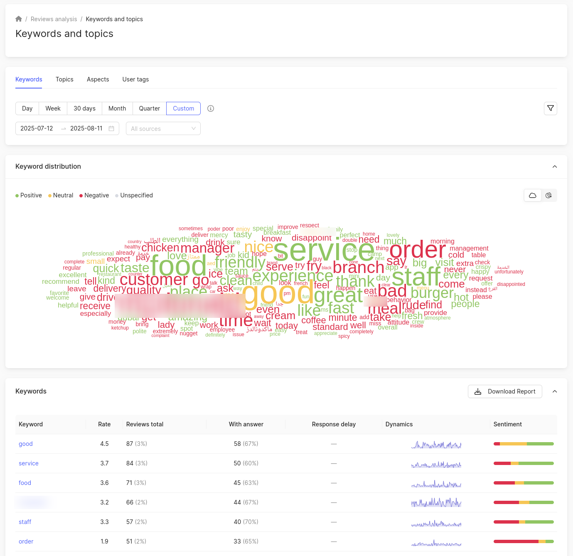Click the calendar icon in date range
The width and height of the screenshot is (573, 556).
tap(111, 128)
